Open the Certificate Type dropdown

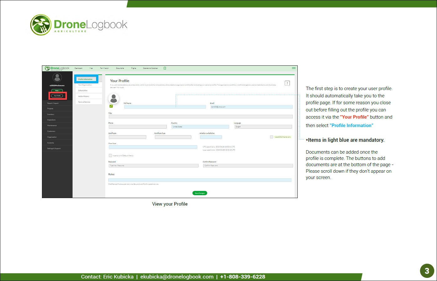click(x=173, y=137)
